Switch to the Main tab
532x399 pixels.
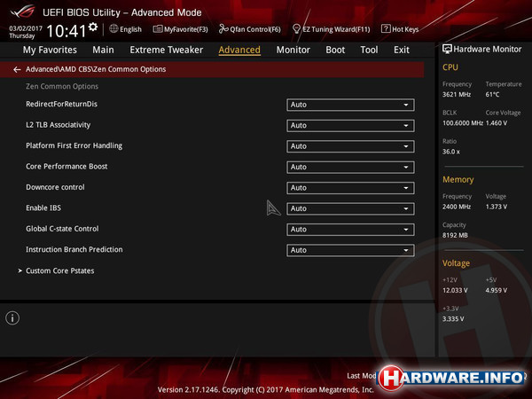click(103, 50)
